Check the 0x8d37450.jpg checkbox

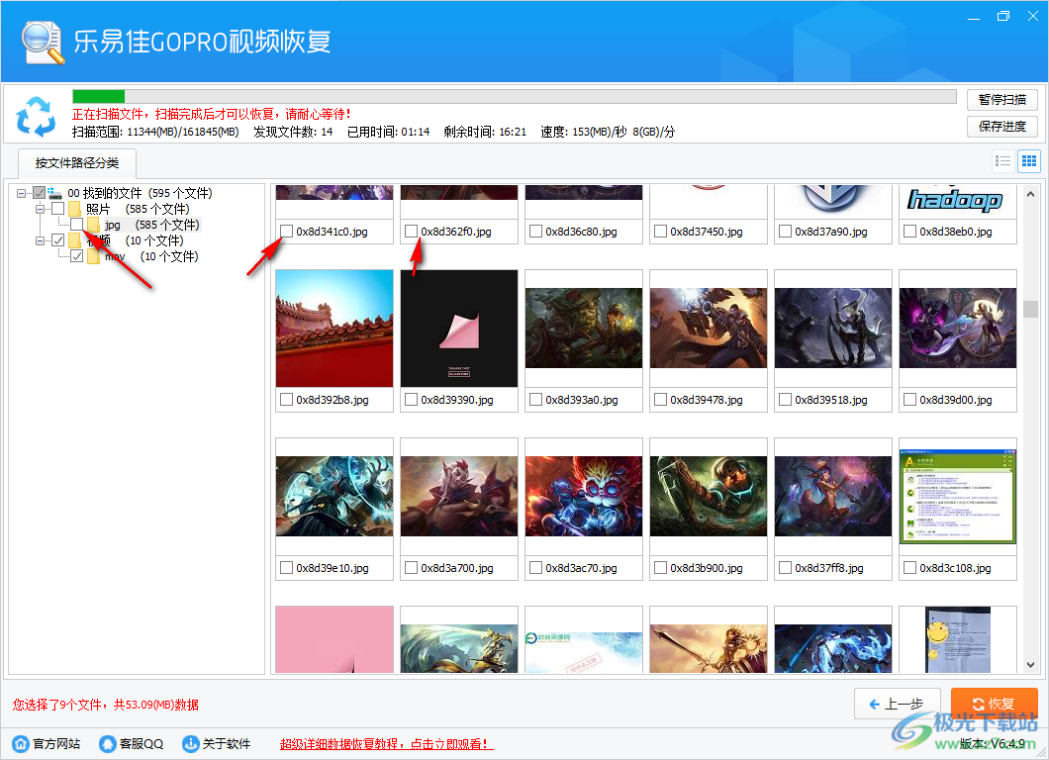[660, 232]
